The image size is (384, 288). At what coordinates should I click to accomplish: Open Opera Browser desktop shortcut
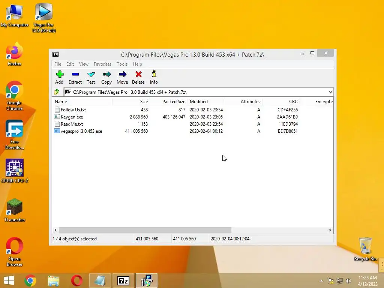coord(15,252)
